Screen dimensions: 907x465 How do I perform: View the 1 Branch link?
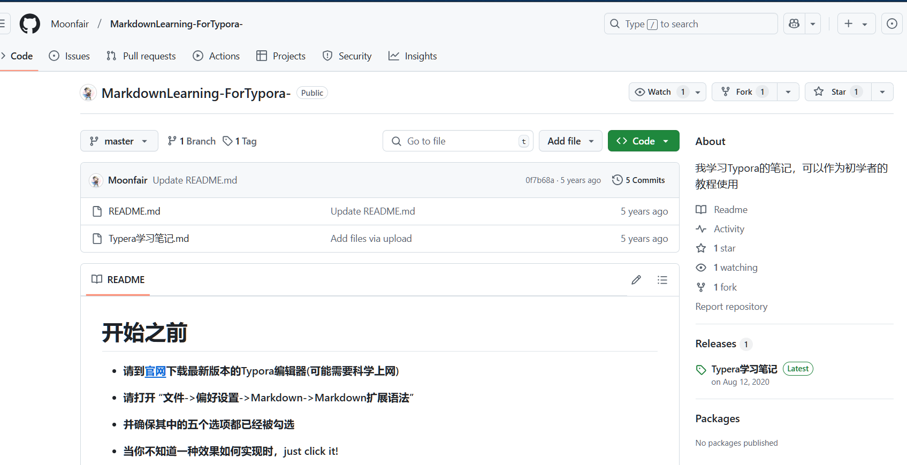tap(192, 141)
